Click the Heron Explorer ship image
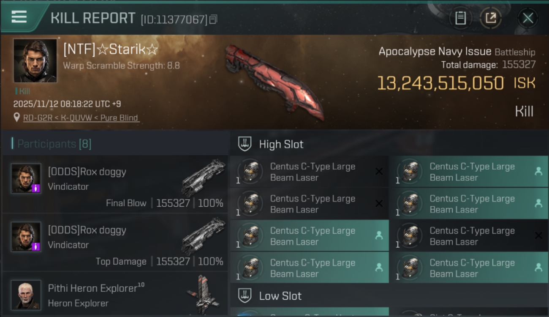549x317 pixels. 203,294
